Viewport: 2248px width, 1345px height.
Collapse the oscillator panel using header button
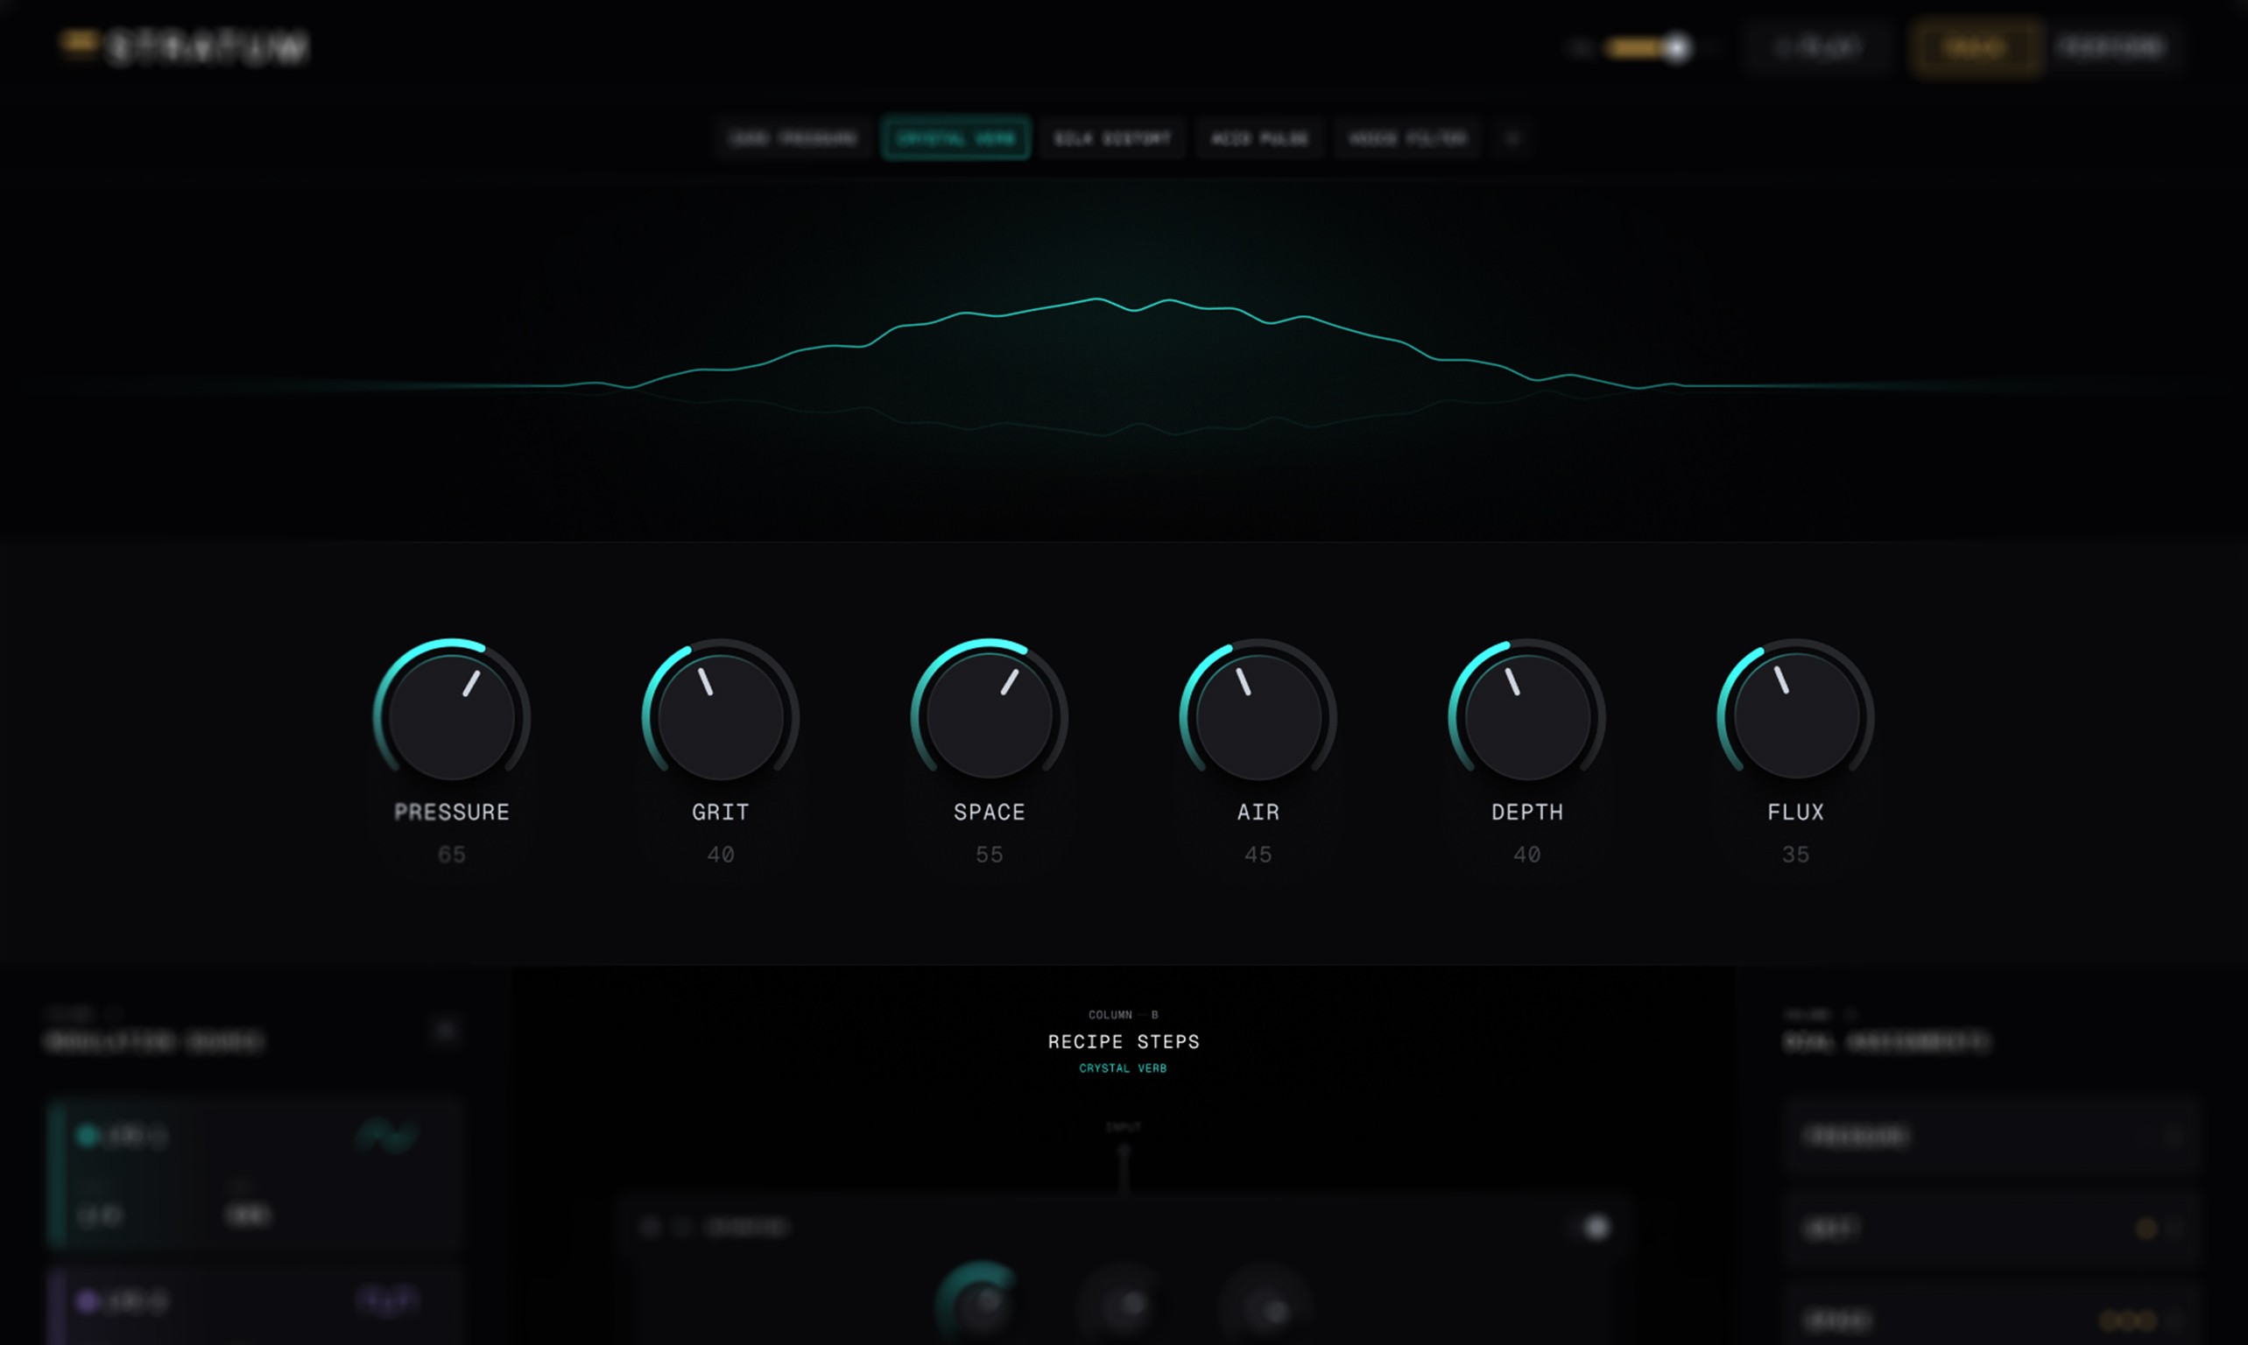[x=445, y=1032]
